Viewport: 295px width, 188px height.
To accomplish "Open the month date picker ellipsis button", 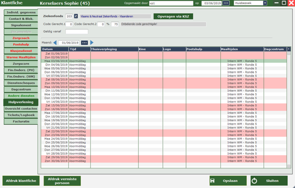I will (85, 42).
